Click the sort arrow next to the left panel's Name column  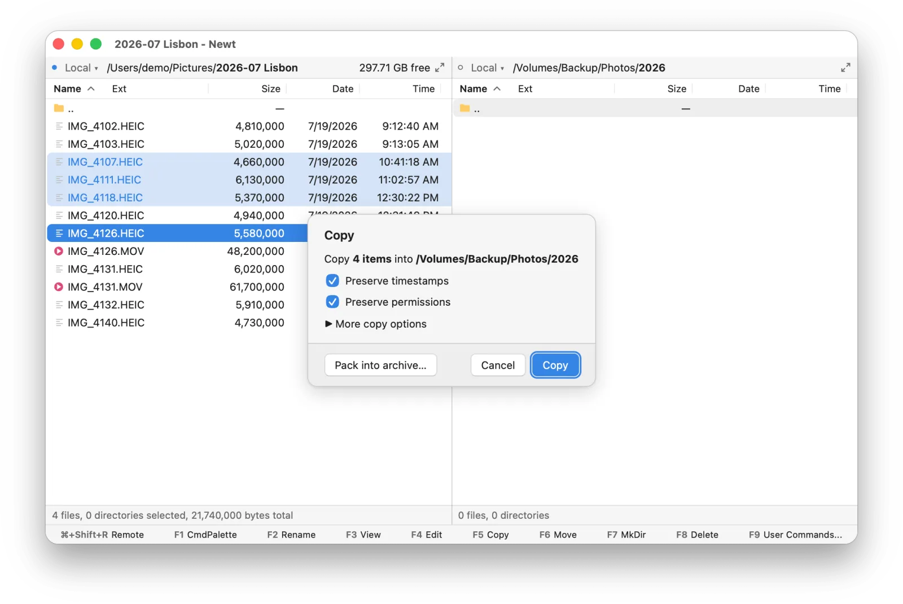(x=91, y=89)
